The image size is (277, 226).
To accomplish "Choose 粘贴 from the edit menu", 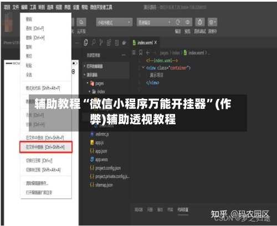I will 45,65.
